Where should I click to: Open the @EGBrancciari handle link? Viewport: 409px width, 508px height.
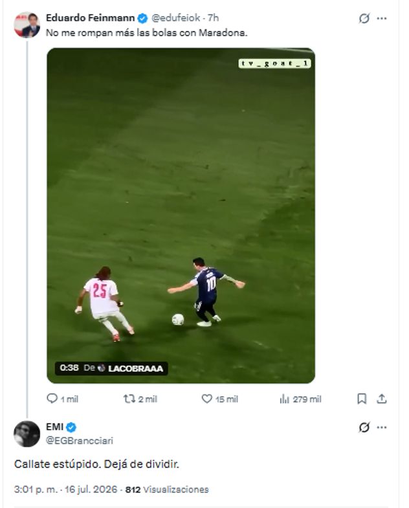click(80, 440)
